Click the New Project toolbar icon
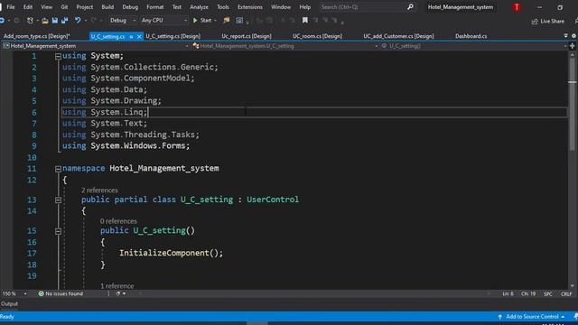578x325 pixels. (x=30, y=21)
